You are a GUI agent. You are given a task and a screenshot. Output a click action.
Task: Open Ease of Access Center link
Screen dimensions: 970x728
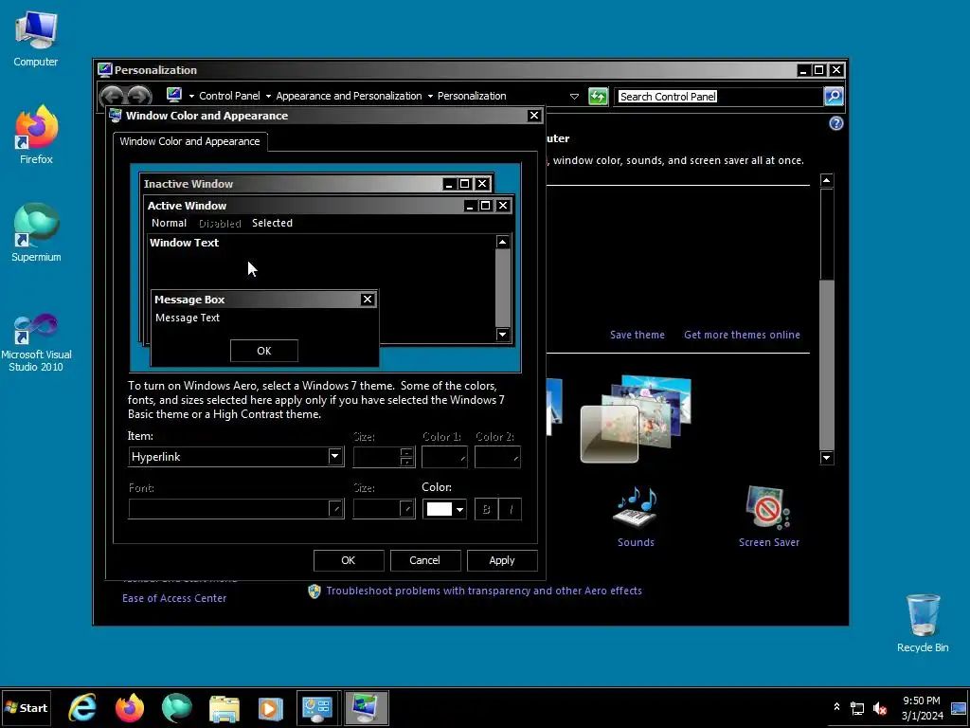174,599
